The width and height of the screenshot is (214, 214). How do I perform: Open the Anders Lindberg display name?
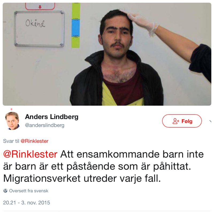pos(52,117)
